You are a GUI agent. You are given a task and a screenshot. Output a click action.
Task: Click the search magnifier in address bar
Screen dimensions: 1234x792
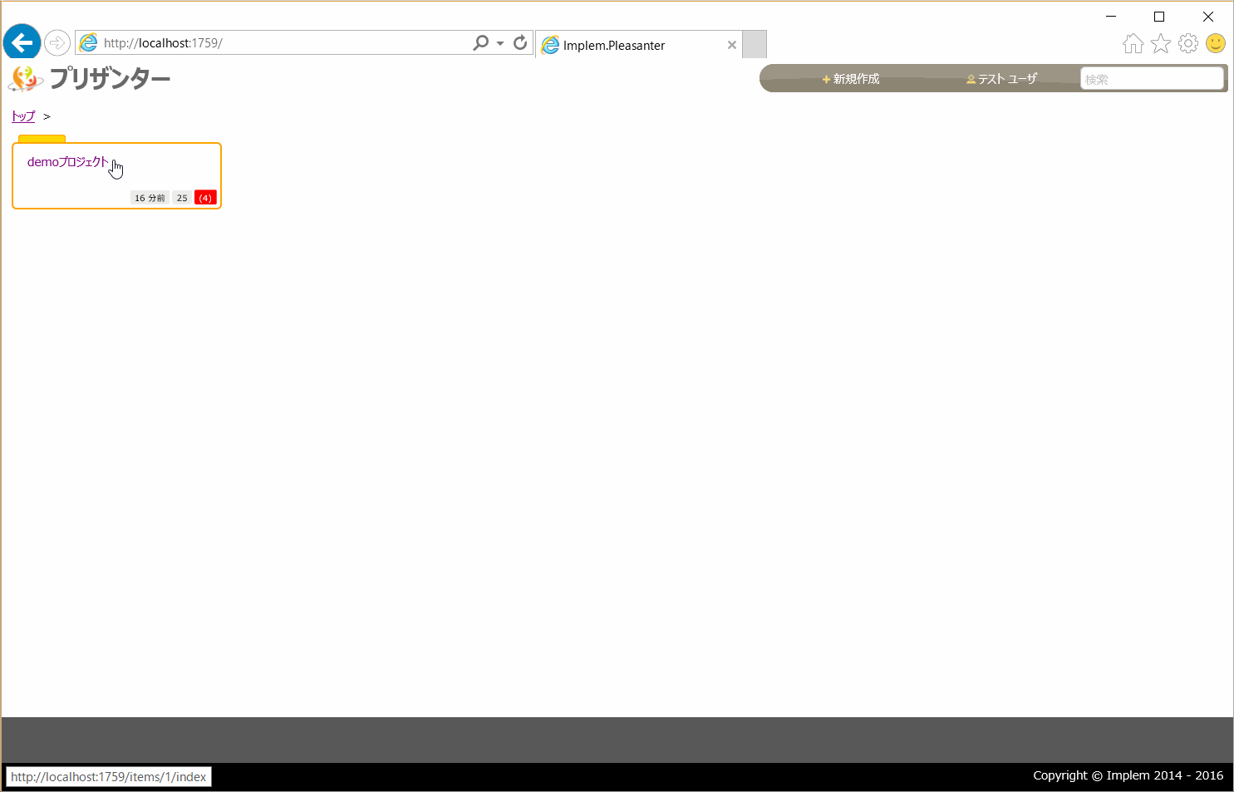(481, 42)
